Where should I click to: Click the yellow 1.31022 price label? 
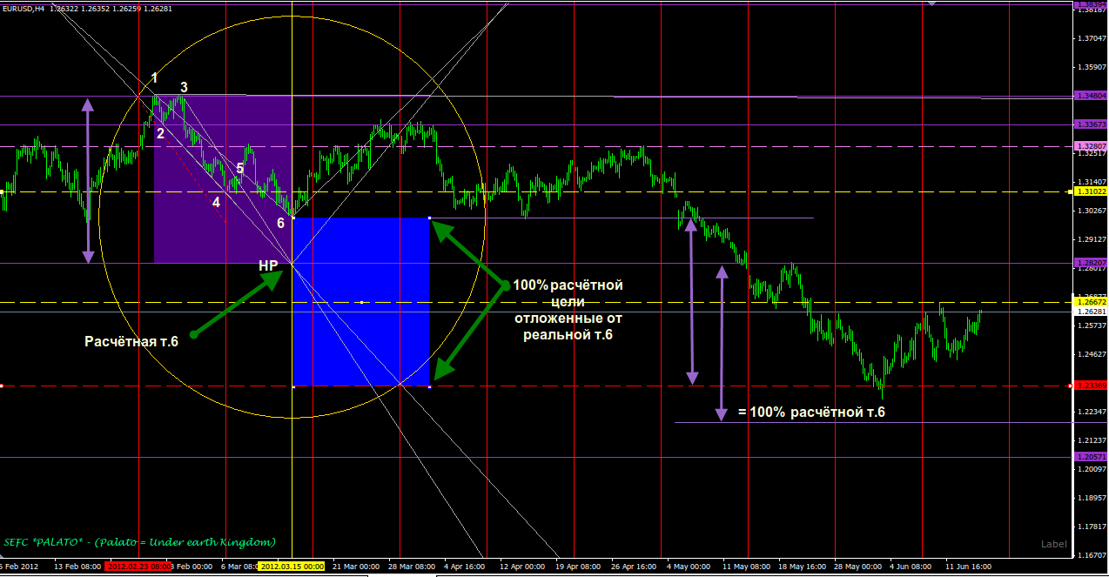coord(1091,191)
